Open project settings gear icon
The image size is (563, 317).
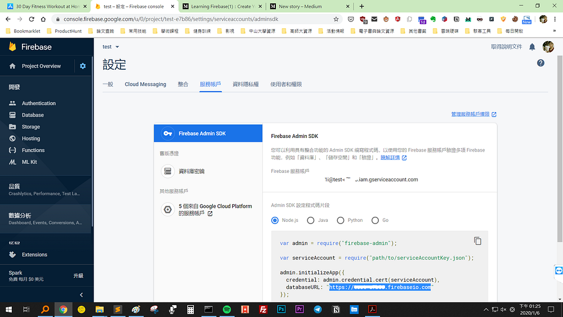click(x=83, y=66)
